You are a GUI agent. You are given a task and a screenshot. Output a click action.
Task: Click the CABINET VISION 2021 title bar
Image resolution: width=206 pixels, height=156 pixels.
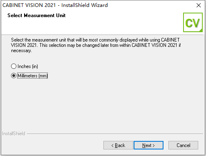[95, 5]
